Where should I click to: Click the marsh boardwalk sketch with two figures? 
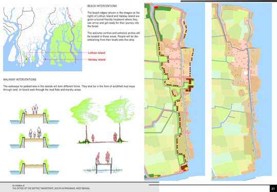point(103,163)
